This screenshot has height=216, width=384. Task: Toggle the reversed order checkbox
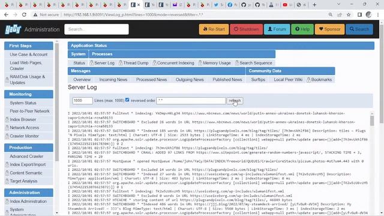[127, 100]
